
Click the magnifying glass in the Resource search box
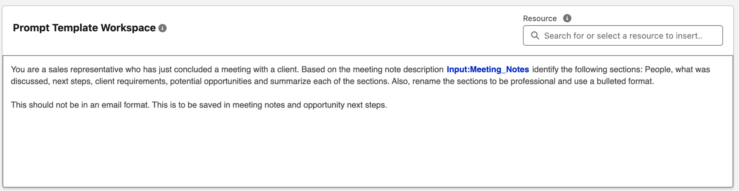pos(535,36)
